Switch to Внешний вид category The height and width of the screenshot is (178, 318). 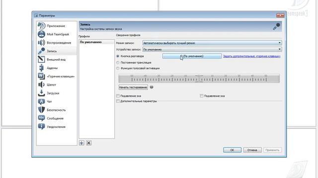[56, 59]
